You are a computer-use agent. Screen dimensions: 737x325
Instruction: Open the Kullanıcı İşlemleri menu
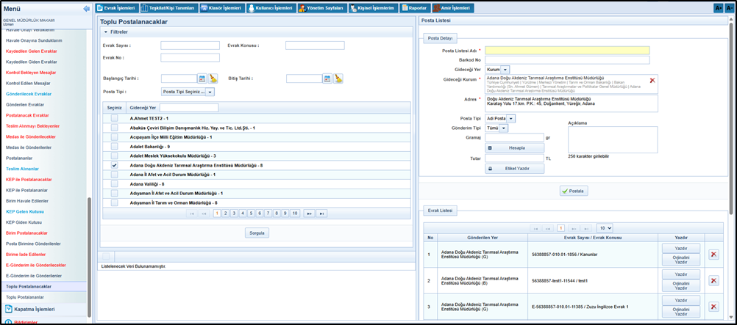pos(271,8)
